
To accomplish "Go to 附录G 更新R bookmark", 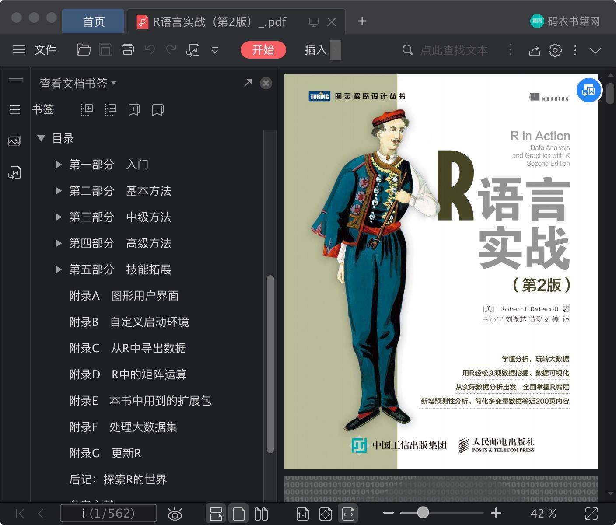I will 105,453.
